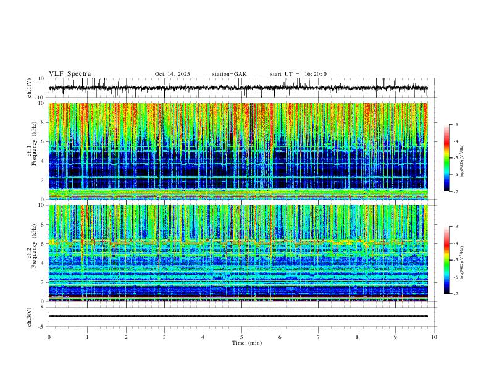Click the "-5" label on ch.2 color bar
This screenshot has height=378, width=489.
pyautogui.click(x=455, y=260)
